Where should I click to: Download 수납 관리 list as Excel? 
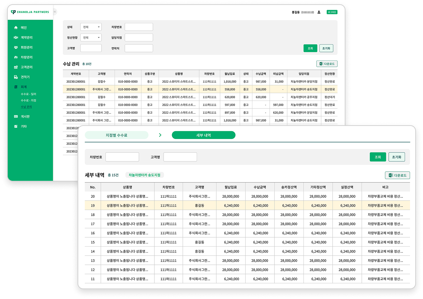[327, 64]
